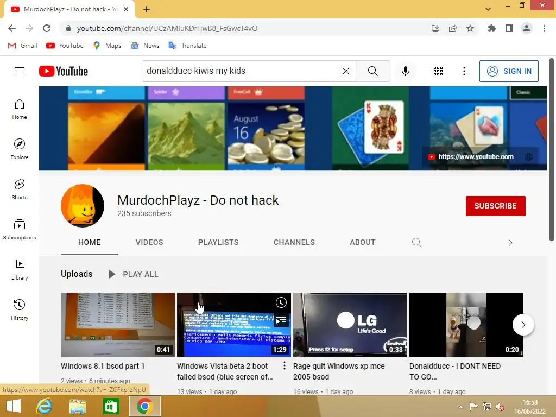Toggle Chrome side panel
This screenshot has height=417, width=556.
tap(509, 28)
